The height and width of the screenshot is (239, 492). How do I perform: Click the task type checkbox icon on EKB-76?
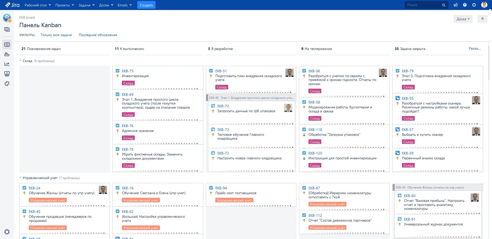[118, 126]
